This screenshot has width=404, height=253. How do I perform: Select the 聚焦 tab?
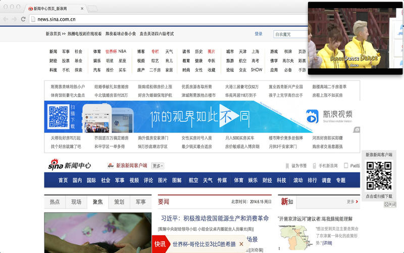tap(97, 201)
